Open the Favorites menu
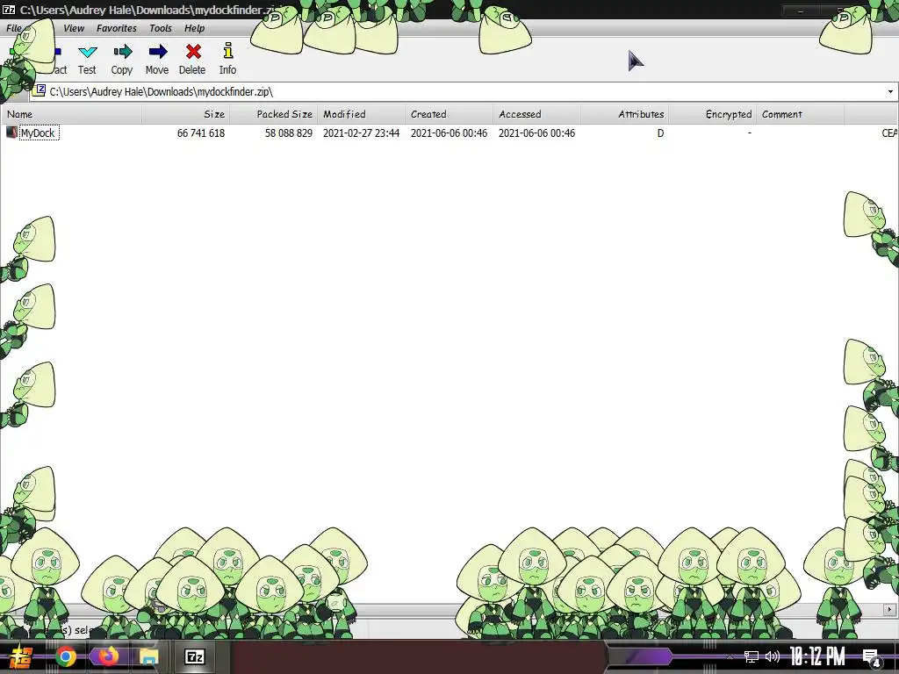 (117, 28)
